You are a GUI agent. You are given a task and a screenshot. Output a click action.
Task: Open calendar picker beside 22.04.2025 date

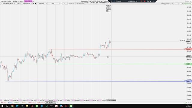tap(46, 4)
